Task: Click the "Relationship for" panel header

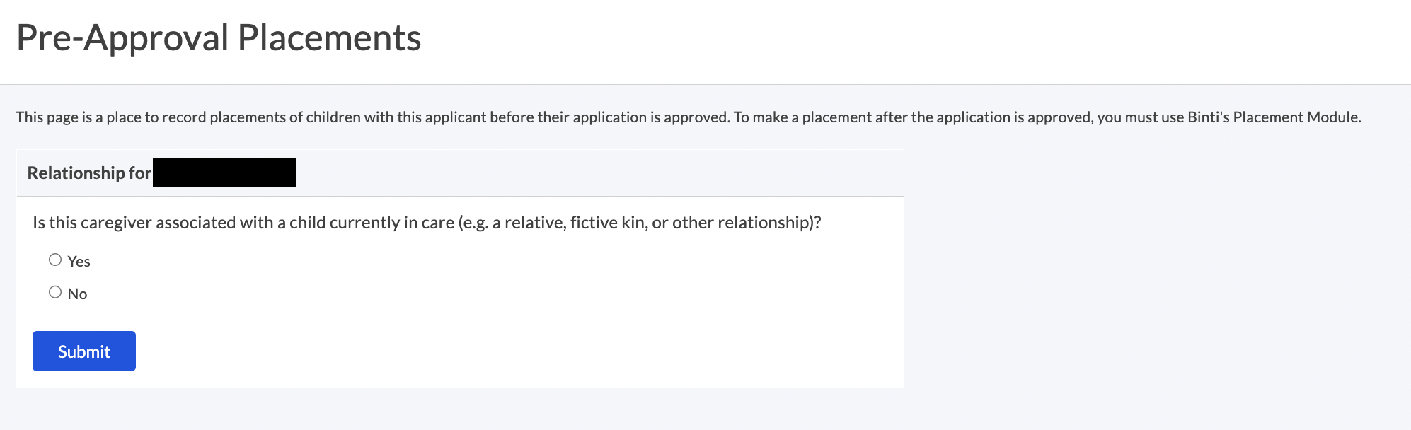Action: click(x=89, y=173)
